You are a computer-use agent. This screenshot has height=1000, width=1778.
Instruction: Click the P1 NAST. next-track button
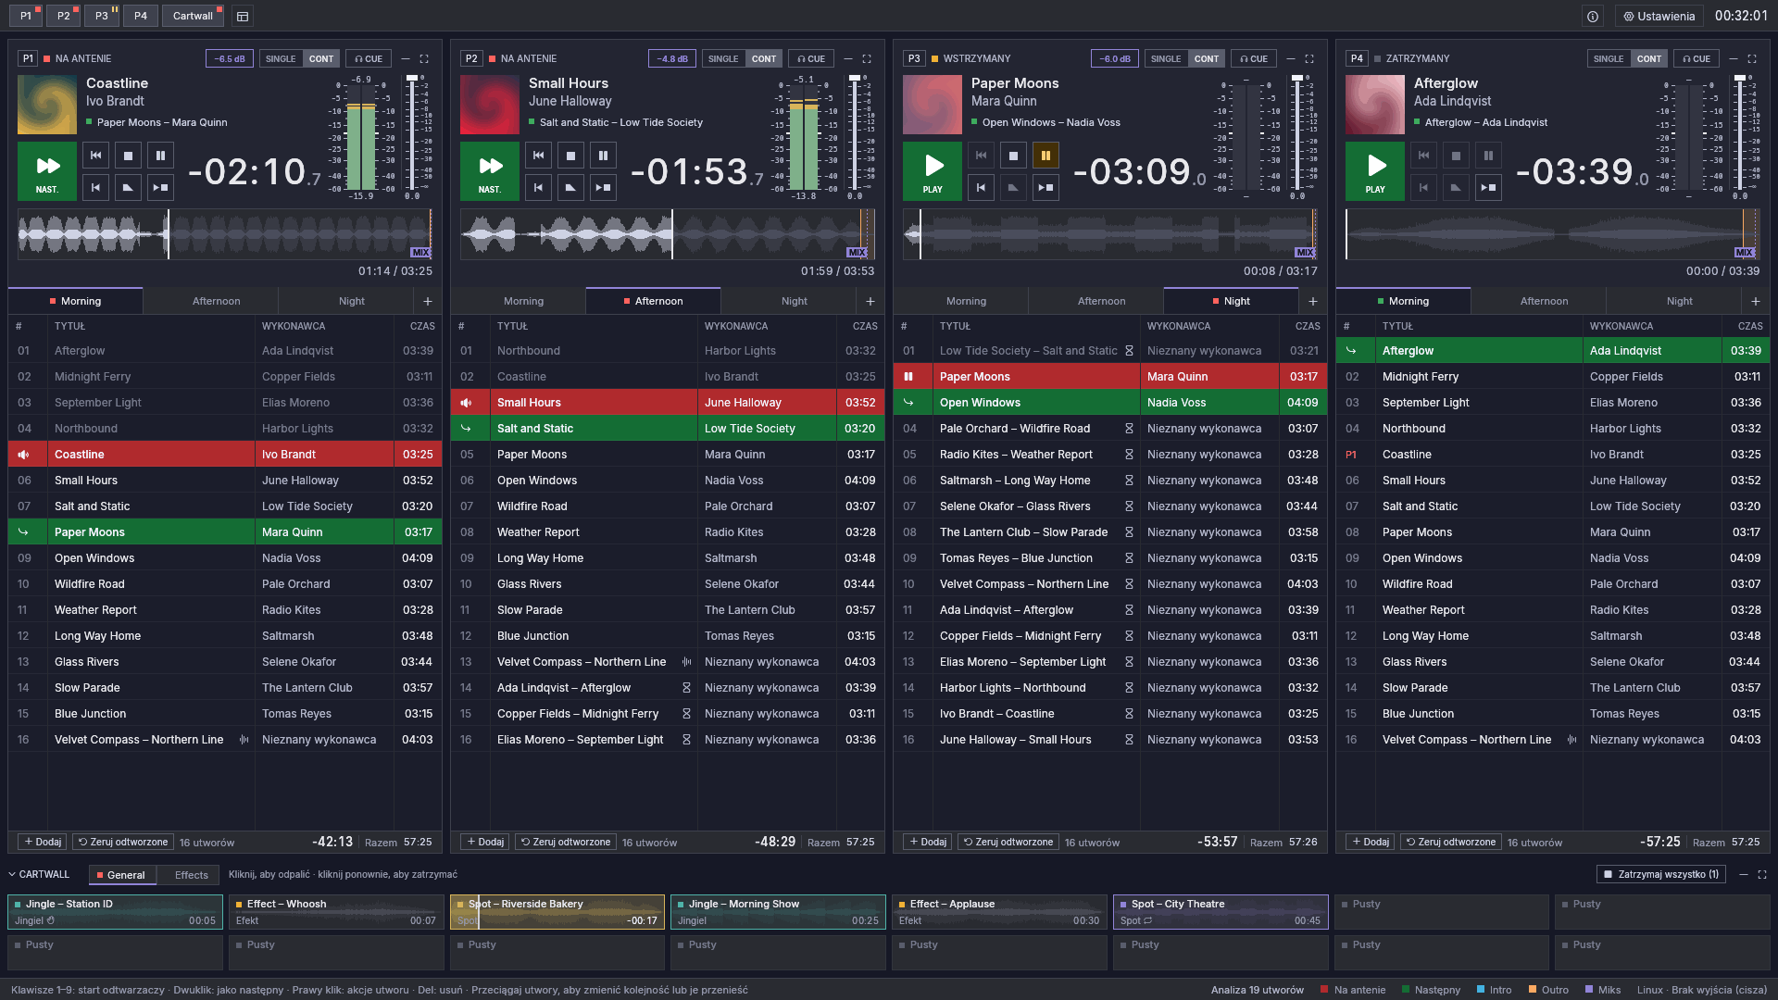tap(47, 171)
